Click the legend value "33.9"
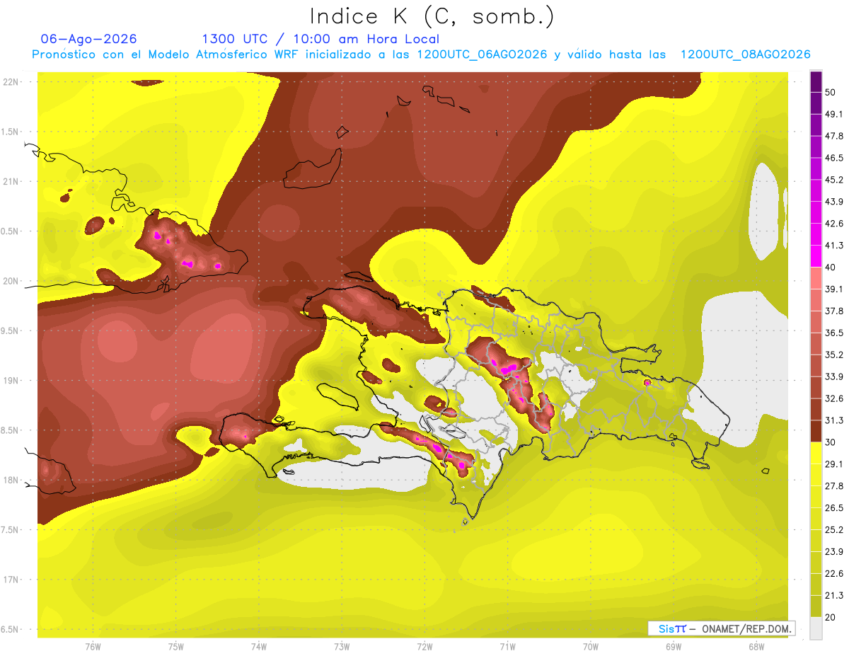The height and width of the screenshot is (656, 849). tap(833, 376)
